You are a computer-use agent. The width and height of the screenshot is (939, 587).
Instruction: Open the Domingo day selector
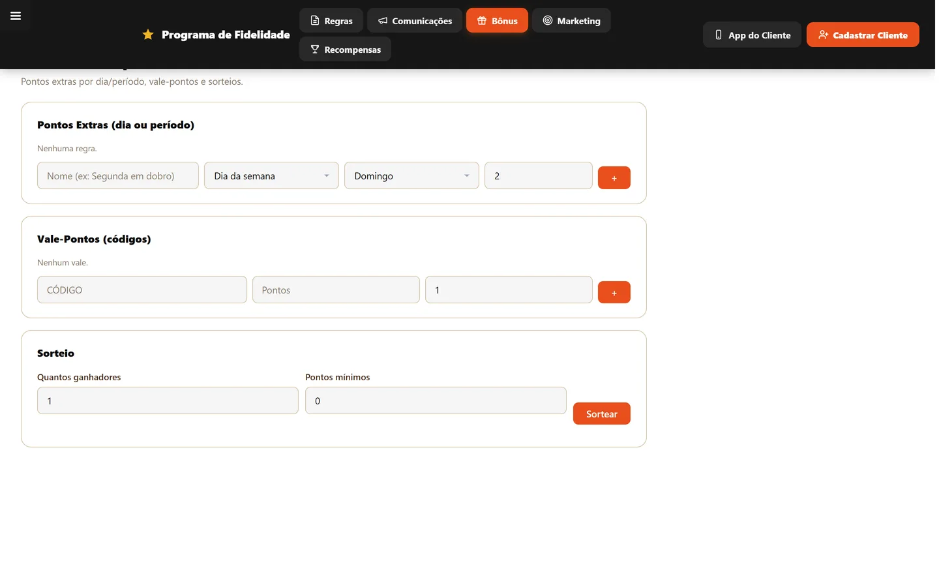click(411, 175)
